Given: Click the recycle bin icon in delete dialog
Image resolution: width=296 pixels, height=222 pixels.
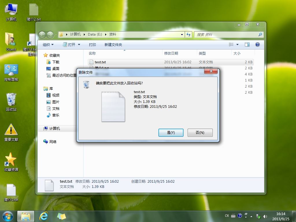Looking at the screenshot, I should tap(86, 84).
